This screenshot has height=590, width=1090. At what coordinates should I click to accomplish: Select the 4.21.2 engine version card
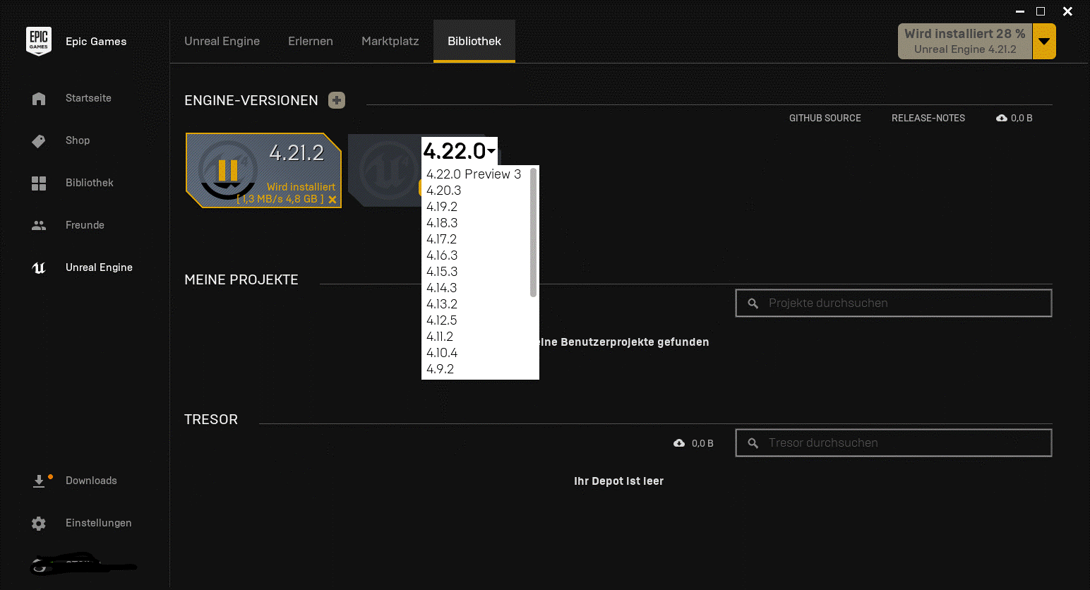264,171
